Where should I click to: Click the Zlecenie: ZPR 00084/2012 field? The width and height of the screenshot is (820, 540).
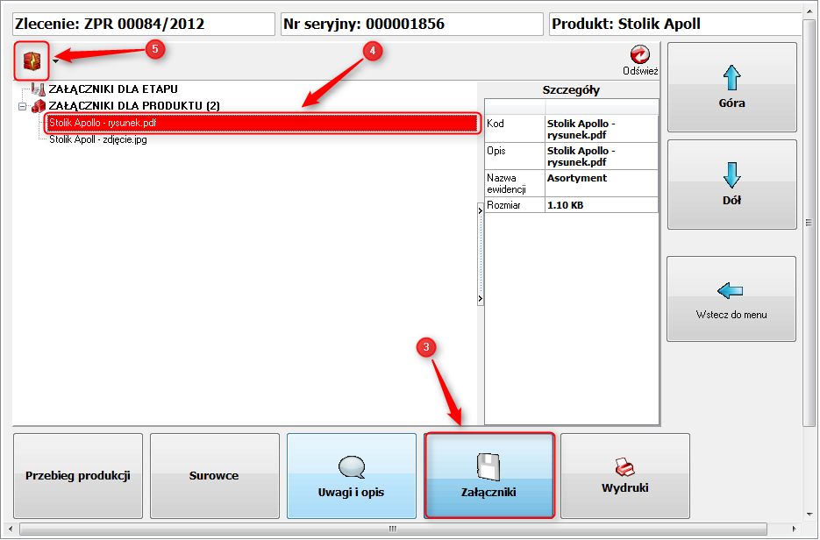pos(144,24)
